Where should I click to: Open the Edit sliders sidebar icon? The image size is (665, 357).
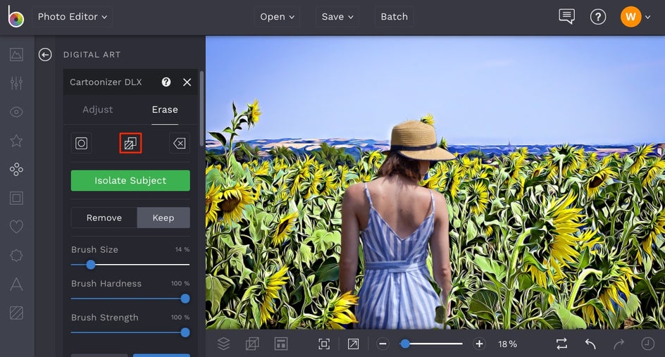pyautogui.click(x=16, y=82)
